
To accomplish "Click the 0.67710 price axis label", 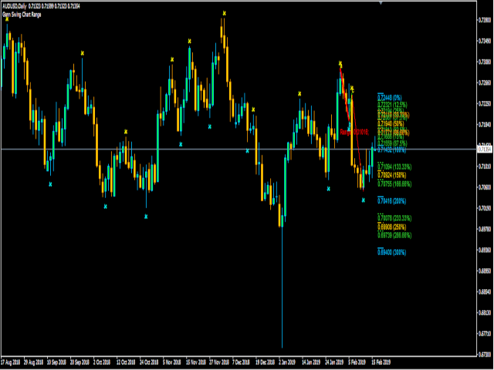I will pos(486,334).
